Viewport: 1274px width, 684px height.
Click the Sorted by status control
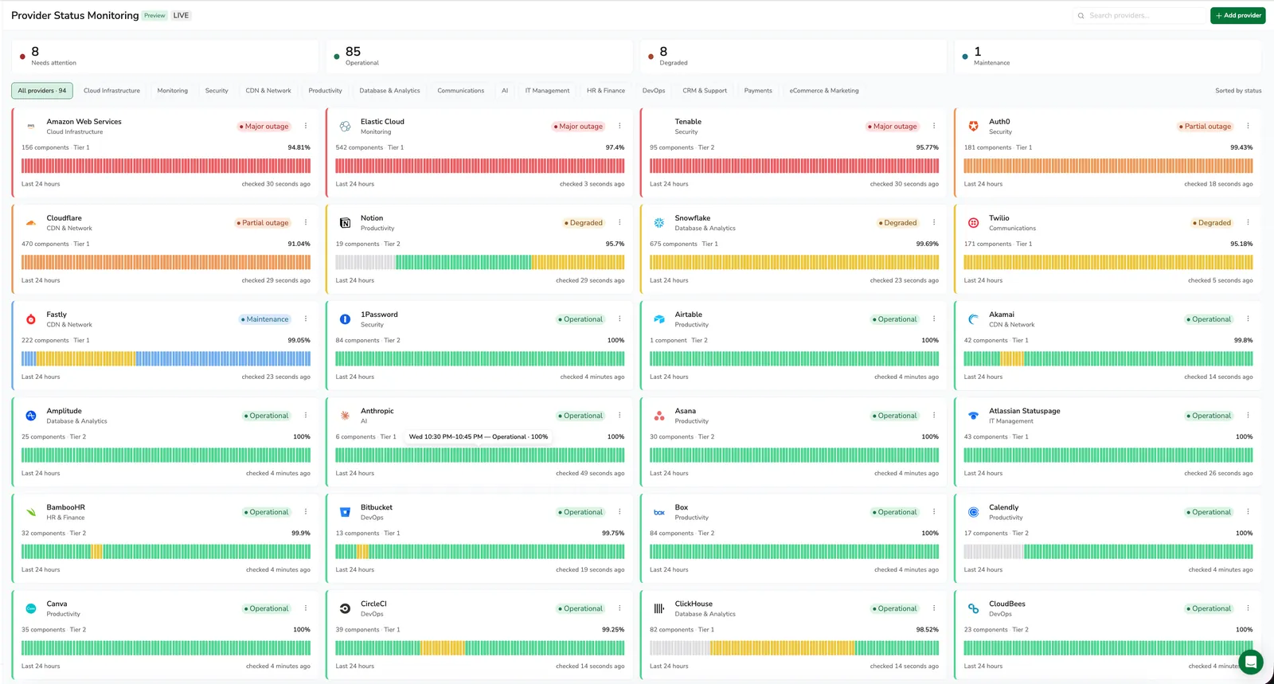click(x=1238, y=91)
